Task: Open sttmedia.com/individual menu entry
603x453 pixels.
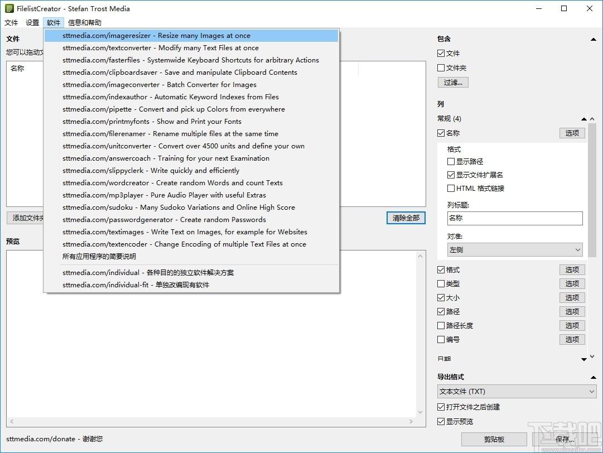Action: coord(191,273)
